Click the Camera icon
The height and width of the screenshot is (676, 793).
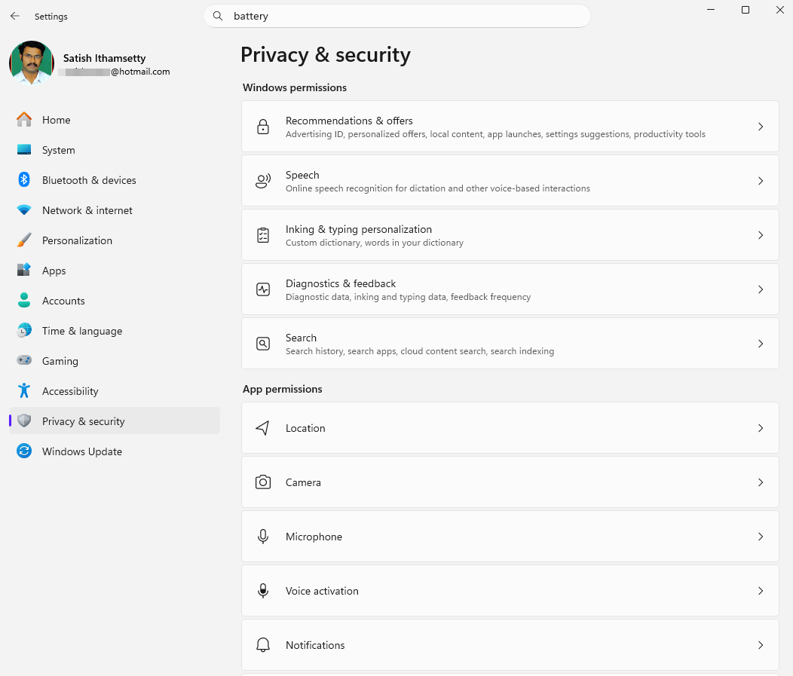point(263,482)
